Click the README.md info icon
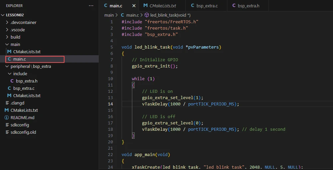 7,117
